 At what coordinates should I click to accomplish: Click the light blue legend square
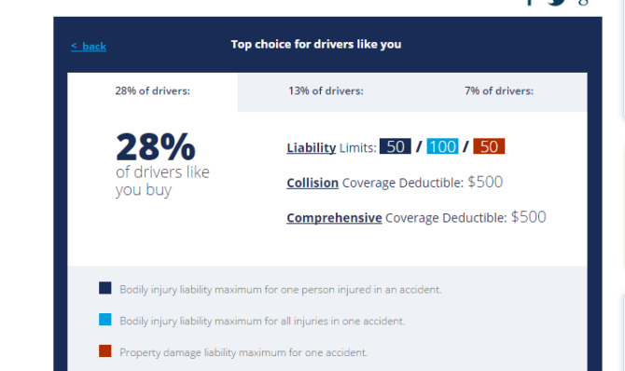[x=105, y=320]
